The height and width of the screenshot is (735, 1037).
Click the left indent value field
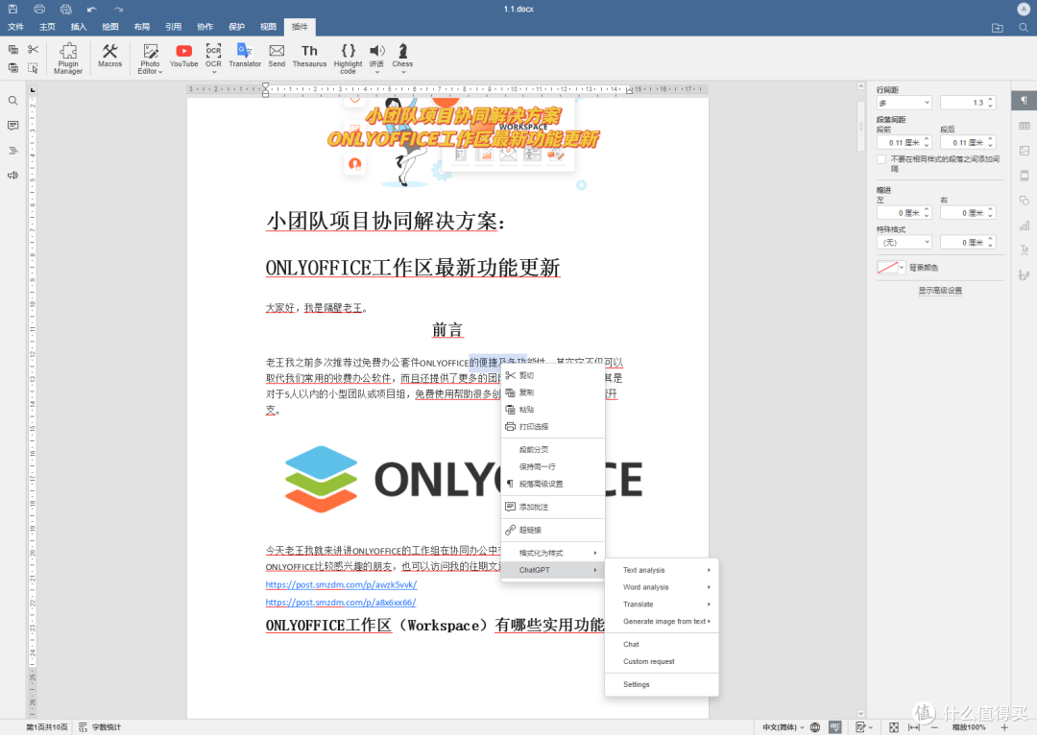coord(900,213)
